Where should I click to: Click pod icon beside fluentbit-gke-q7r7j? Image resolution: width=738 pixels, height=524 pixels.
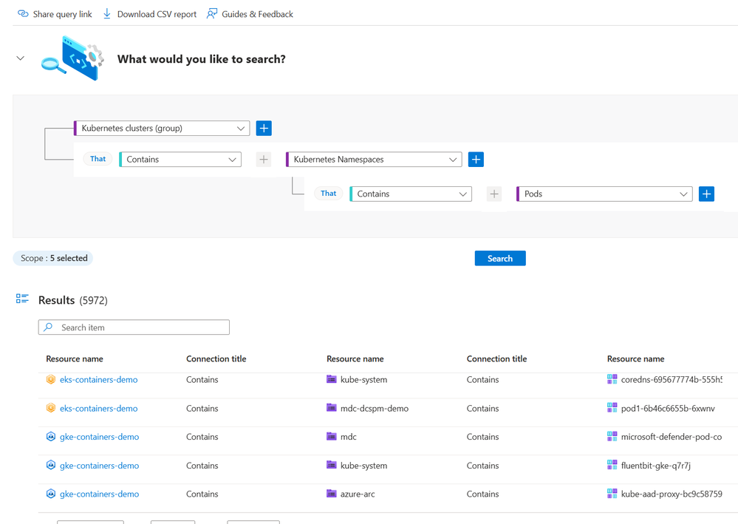pos(612,465)
